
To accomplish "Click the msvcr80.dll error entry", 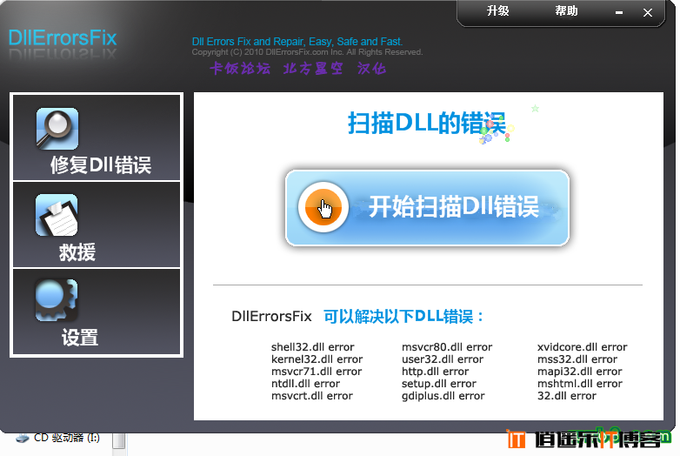I will click(447, 347).
